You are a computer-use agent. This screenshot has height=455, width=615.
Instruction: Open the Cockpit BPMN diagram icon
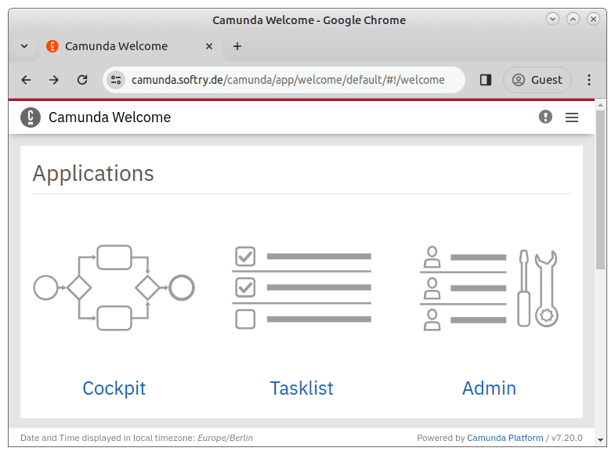(x=114, y=287)
